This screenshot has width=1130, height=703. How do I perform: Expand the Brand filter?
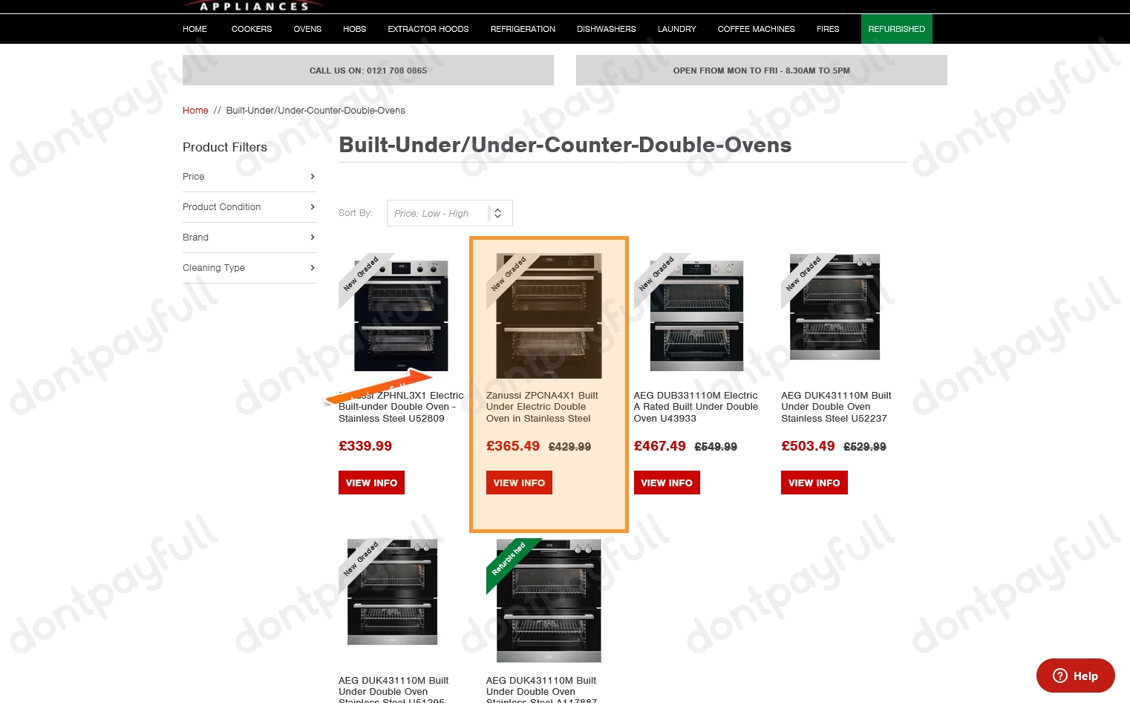(x=249, y=238)
